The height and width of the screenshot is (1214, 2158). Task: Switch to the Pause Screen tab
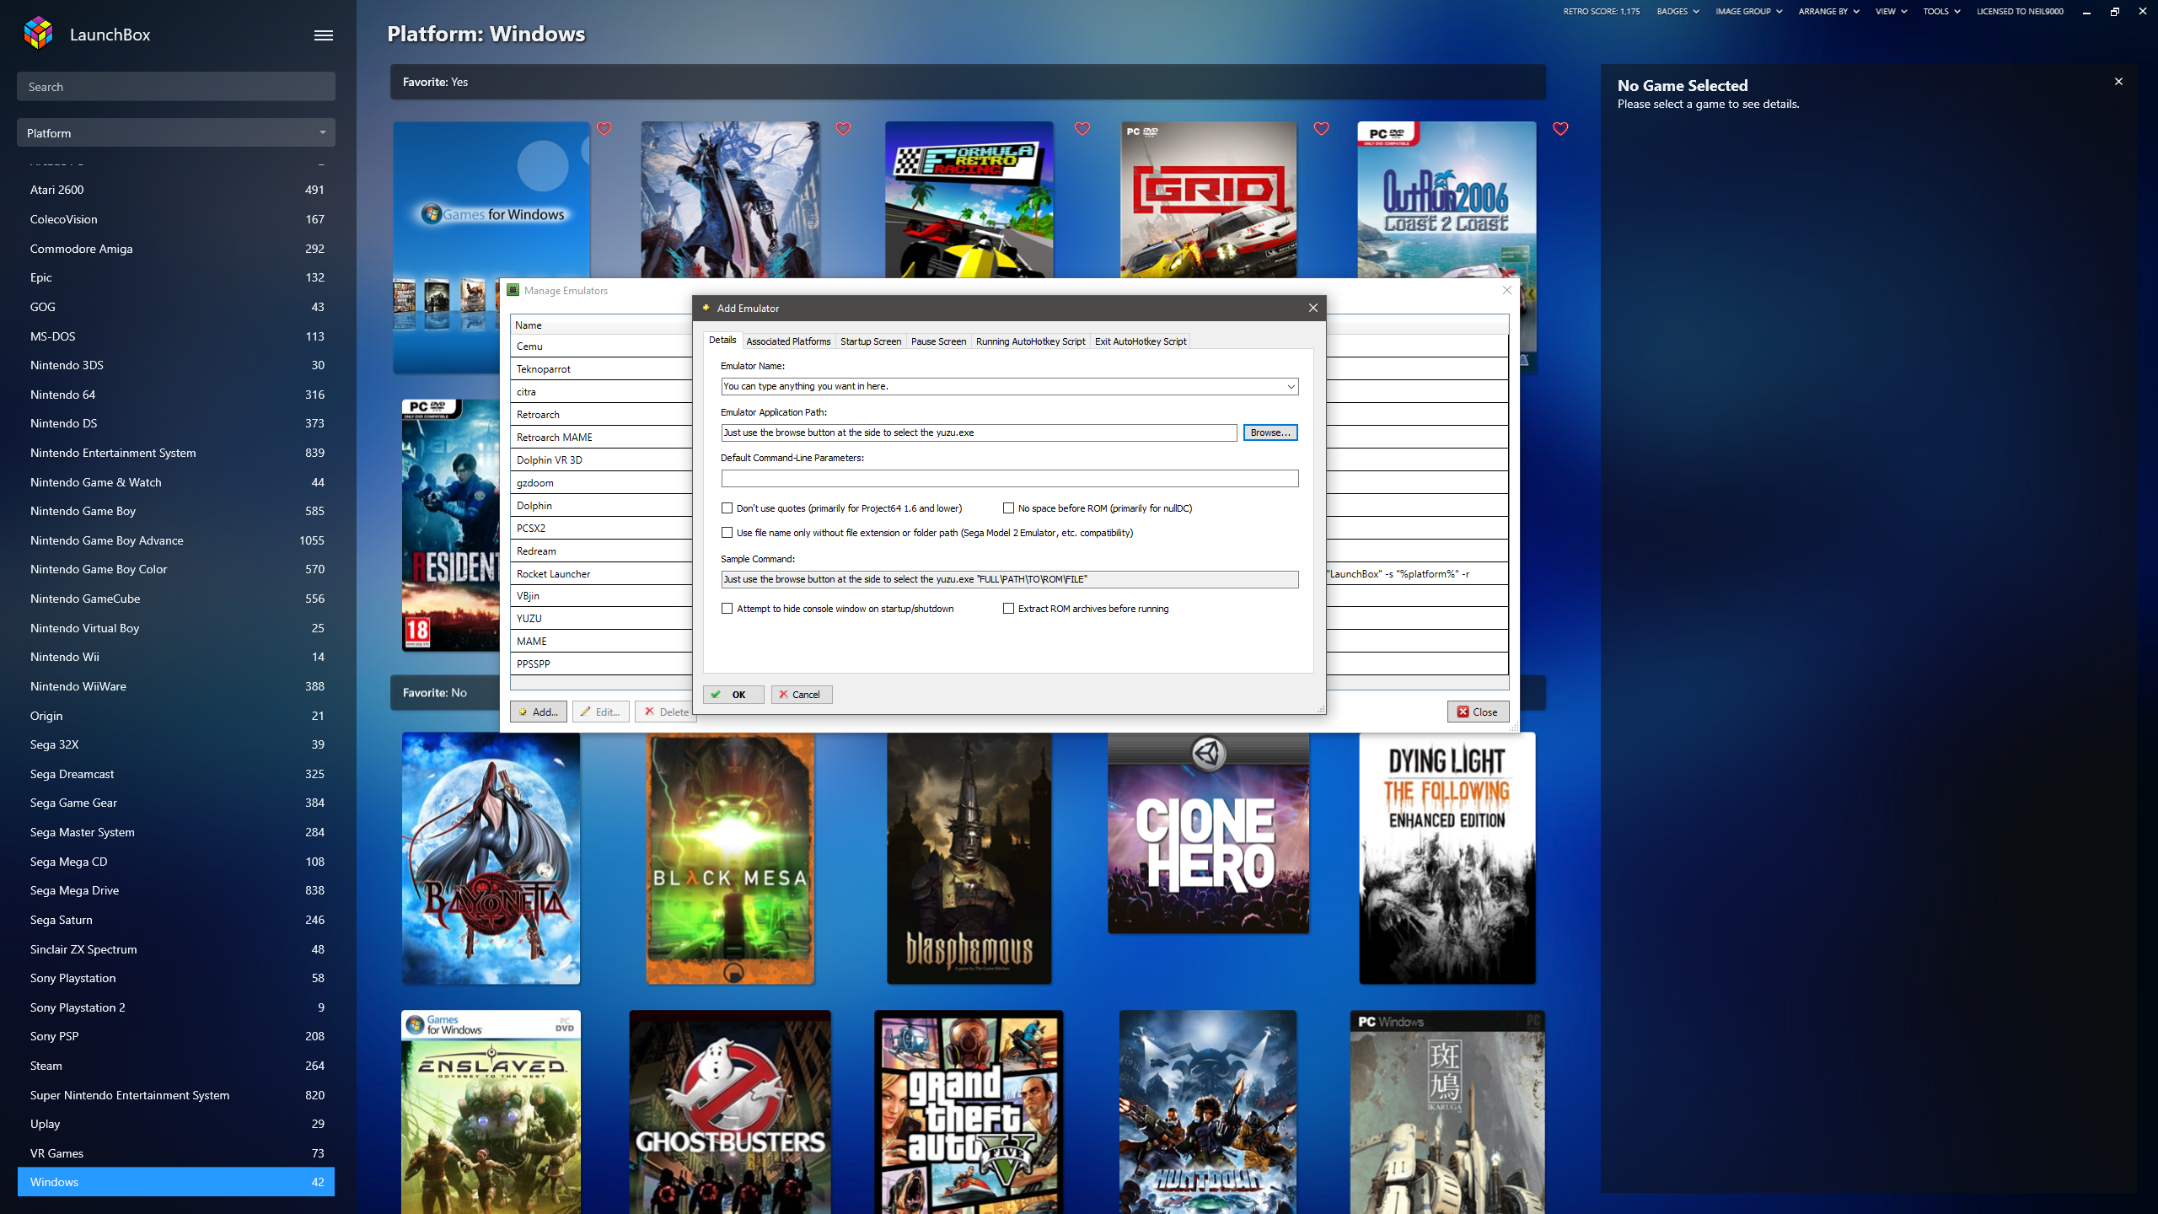[x=938, y=341]
